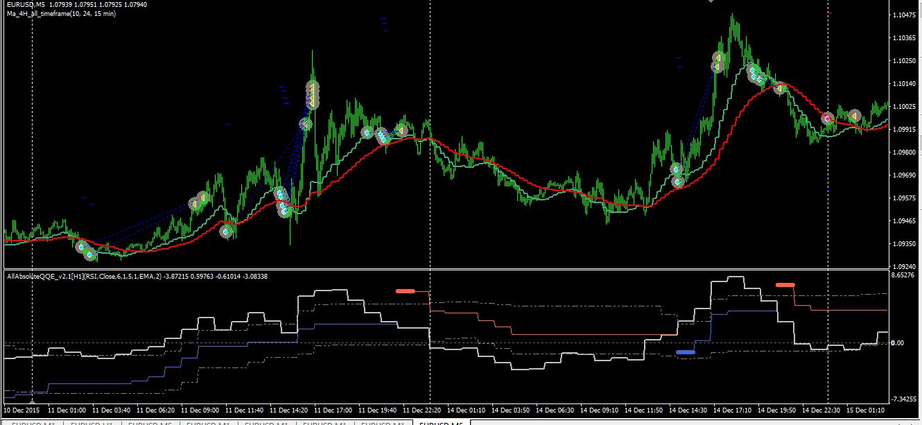This screenshot has height=425, width=922.
Task: Click price level 1.09465 on the scale
Action: coord(903,221)
